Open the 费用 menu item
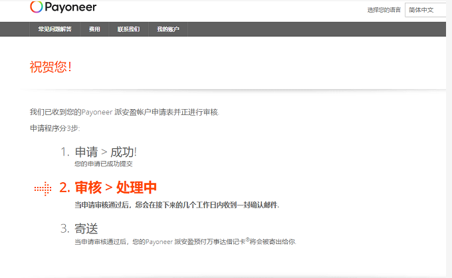 [x=94, y=29]
